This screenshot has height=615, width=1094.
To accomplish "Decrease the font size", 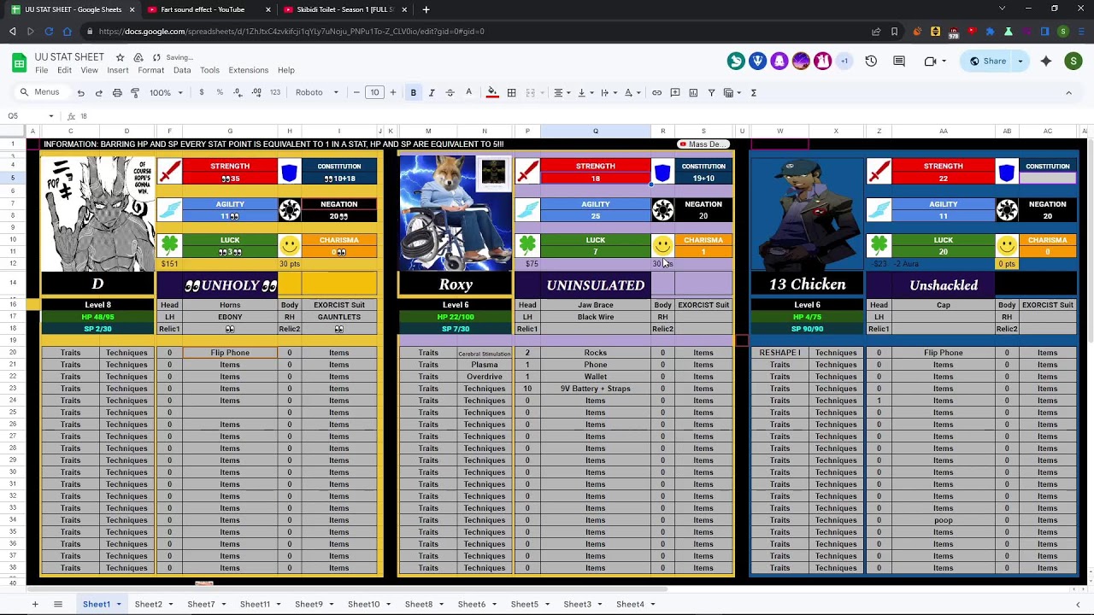I will (356, 92).
